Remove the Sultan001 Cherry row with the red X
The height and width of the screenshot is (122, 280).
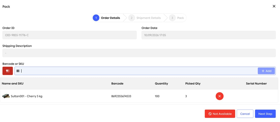pyautogui.click(x=220, y=96)
